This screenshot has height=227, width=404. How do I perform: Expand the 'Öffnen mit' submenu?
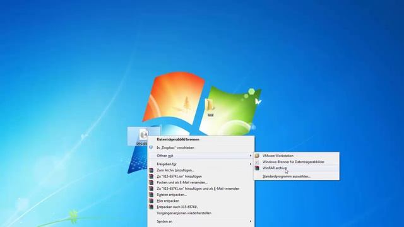click(201, 156)
